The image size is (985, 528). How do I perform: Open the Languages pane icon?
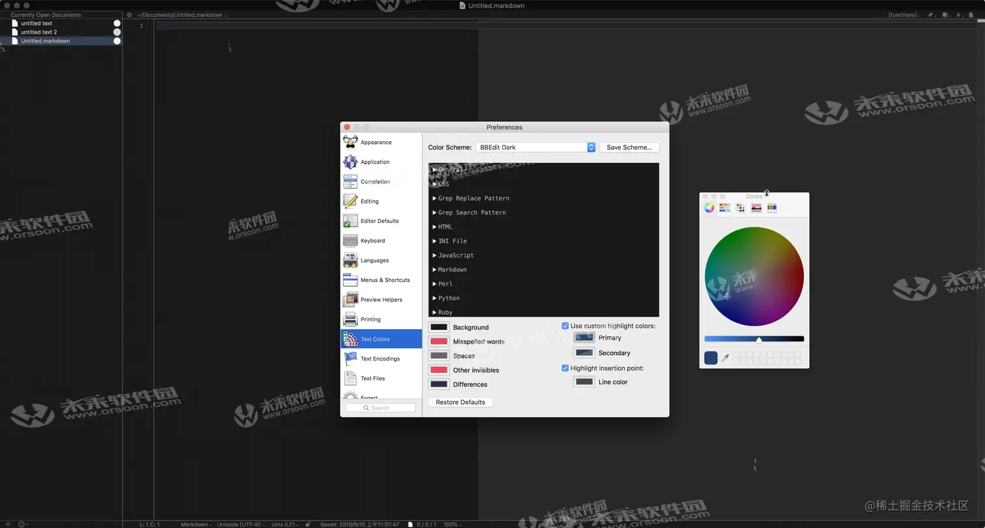350,260
